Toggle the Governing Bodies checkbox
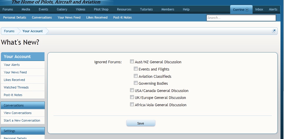284x139 pixels. [136, 83]
